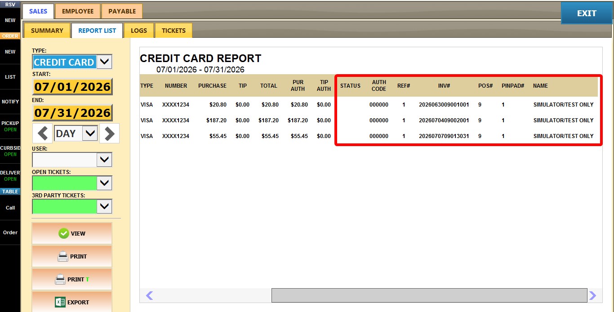This screenshot has height=312, width=614.
Task: Expand the 3RD PARTY TICKETS dropdown
Action: tap(104, 206)
